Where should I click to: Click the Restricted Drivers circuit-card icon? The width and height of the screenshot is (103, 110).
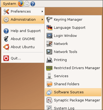pos(49,68)
